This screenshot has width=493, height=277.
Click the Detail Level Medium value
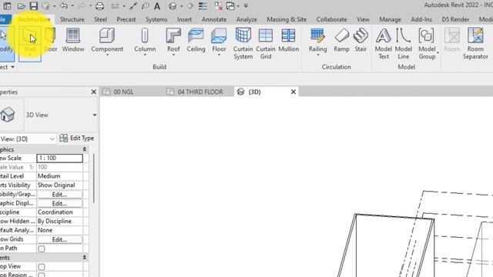click(60, 176)
